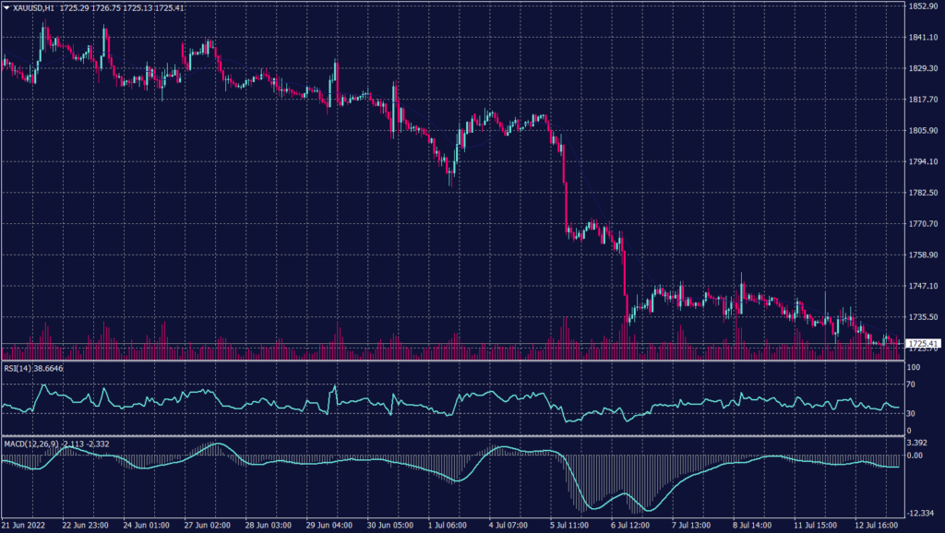Click the 5 Jul 11:00 time marker

(x=568, y=525)
